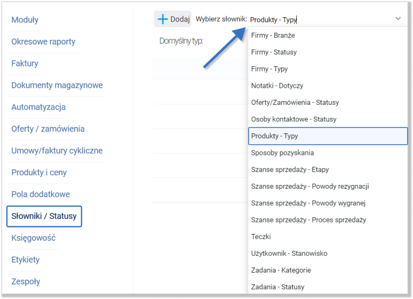
Task: Go to Okresowe raporty section
Action: [43, 41]
